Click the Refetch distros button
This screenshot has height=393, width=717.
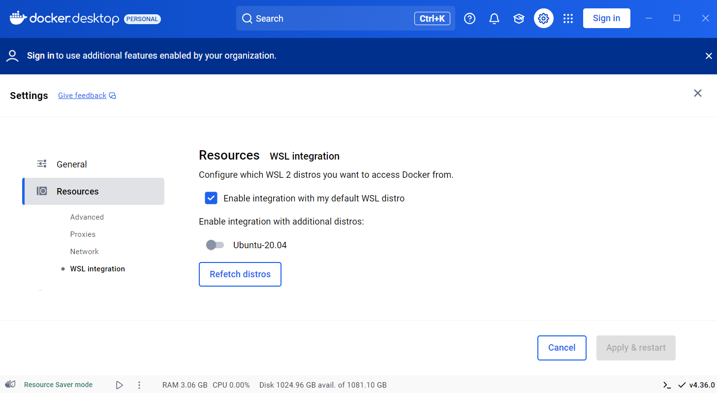coord(240,274)
